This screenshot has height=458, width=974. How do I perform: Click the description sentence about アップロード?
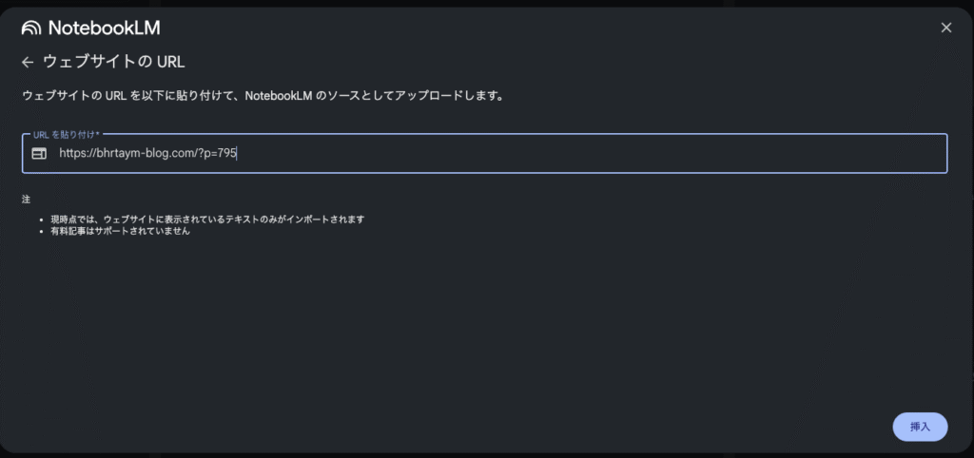click(263, 96)
